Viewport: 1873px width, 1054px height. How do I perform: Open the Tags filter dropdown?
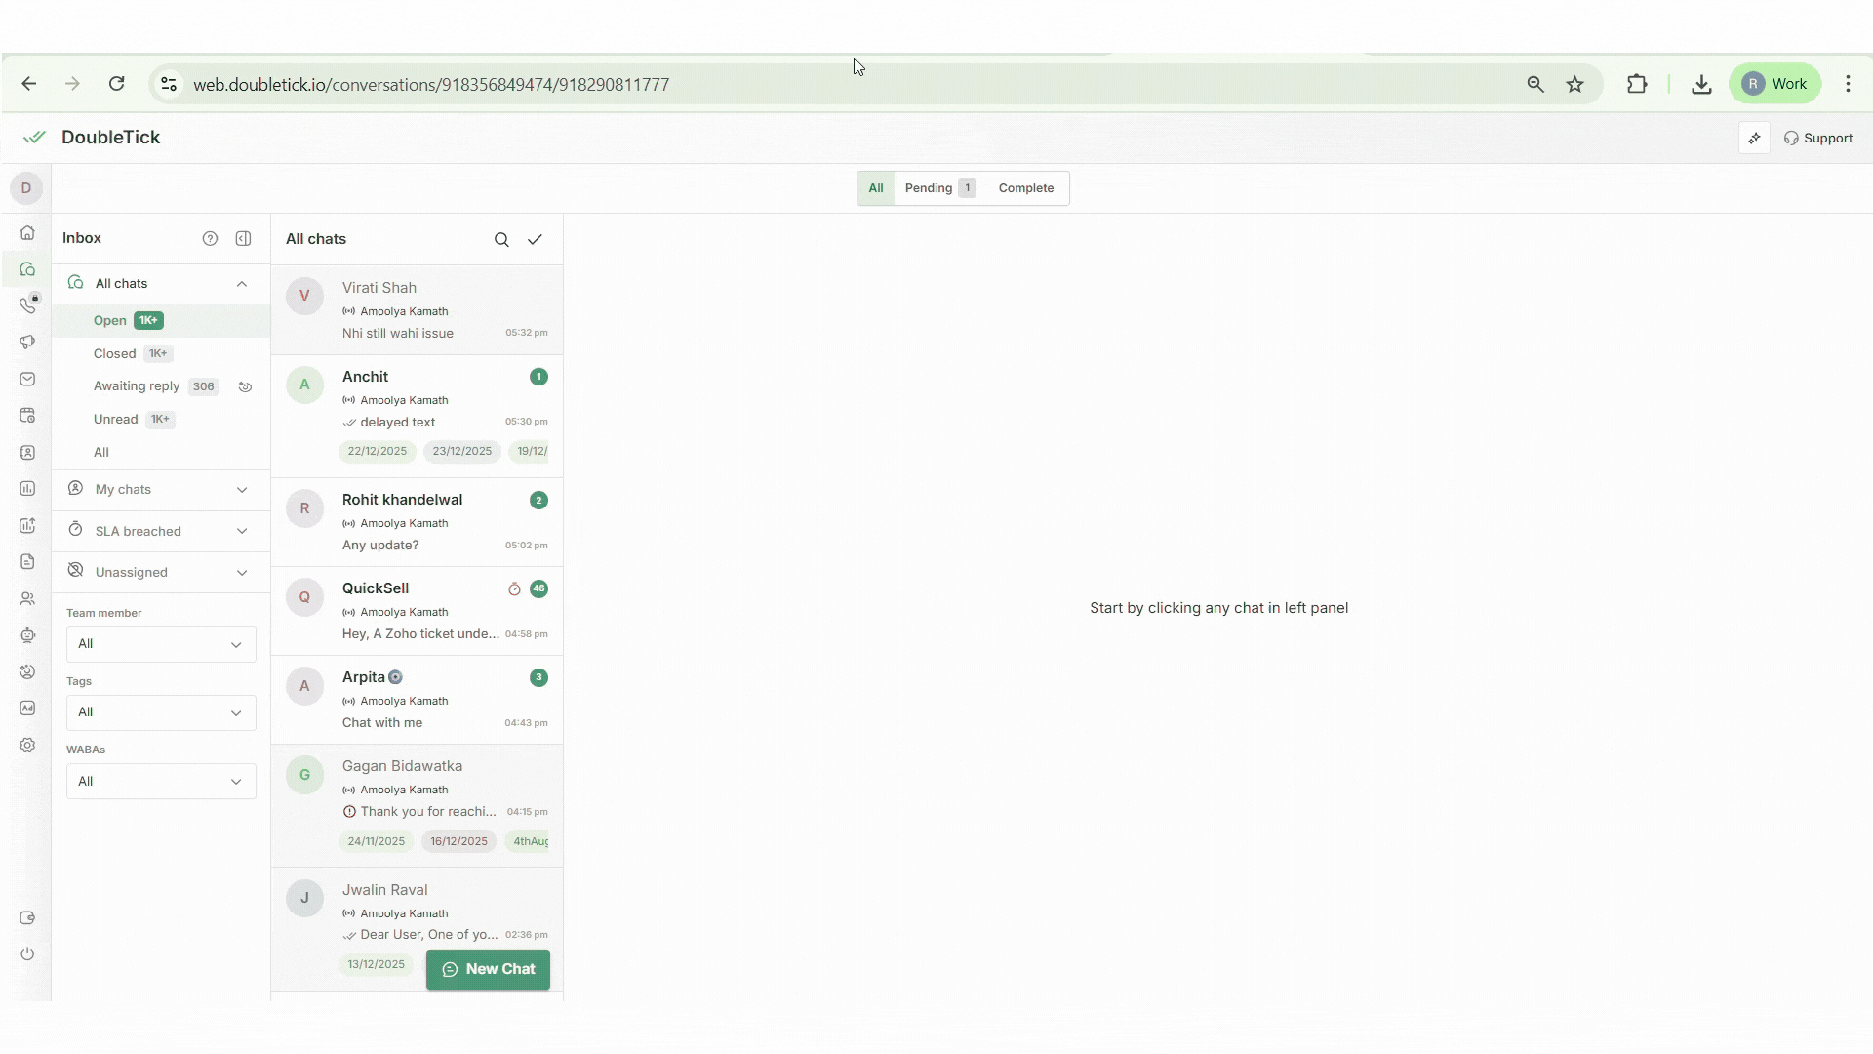[x=161, y=712]
